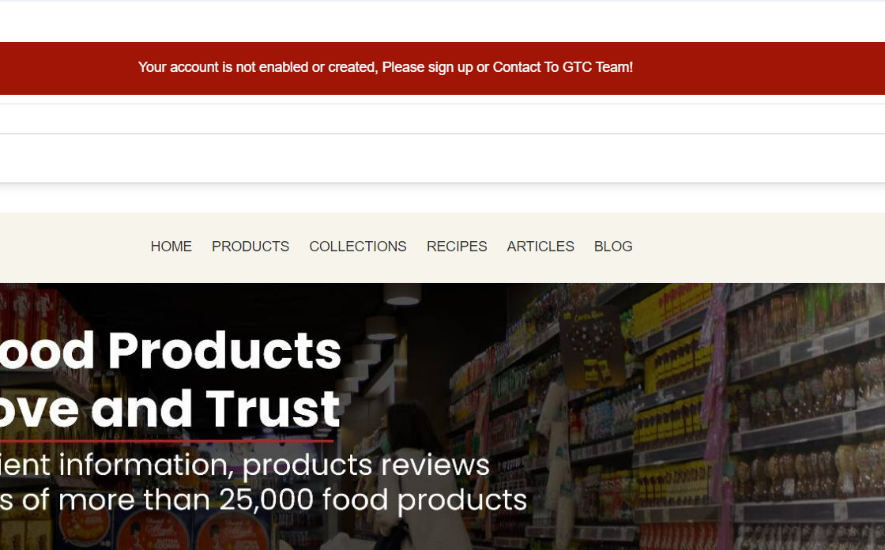
Task: Click the larger empty white header panel
Action: [442, 159]
